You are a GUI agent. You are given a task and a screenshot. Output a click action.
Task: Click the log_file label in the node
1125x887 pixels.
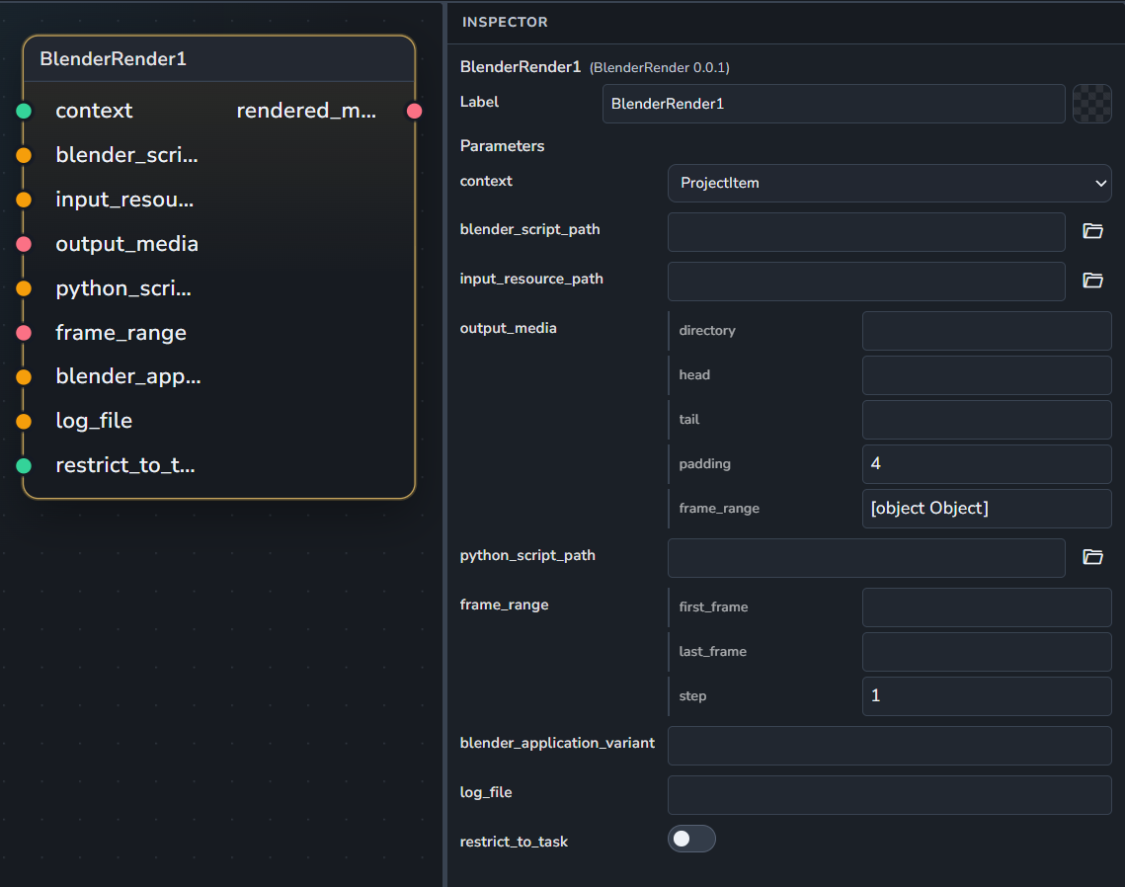[x=94, y=421]
